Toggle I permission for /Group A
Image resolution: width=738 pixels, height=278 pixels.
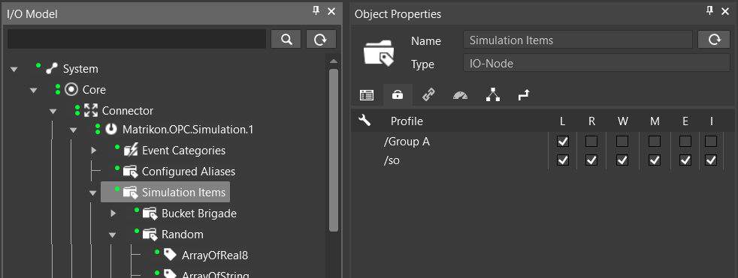coord(711,141)
